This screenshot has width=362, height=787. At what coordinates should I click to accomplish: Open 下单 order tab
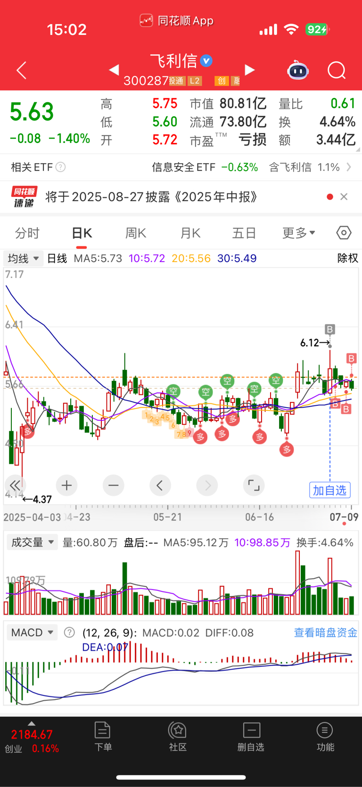coord(103,737)
